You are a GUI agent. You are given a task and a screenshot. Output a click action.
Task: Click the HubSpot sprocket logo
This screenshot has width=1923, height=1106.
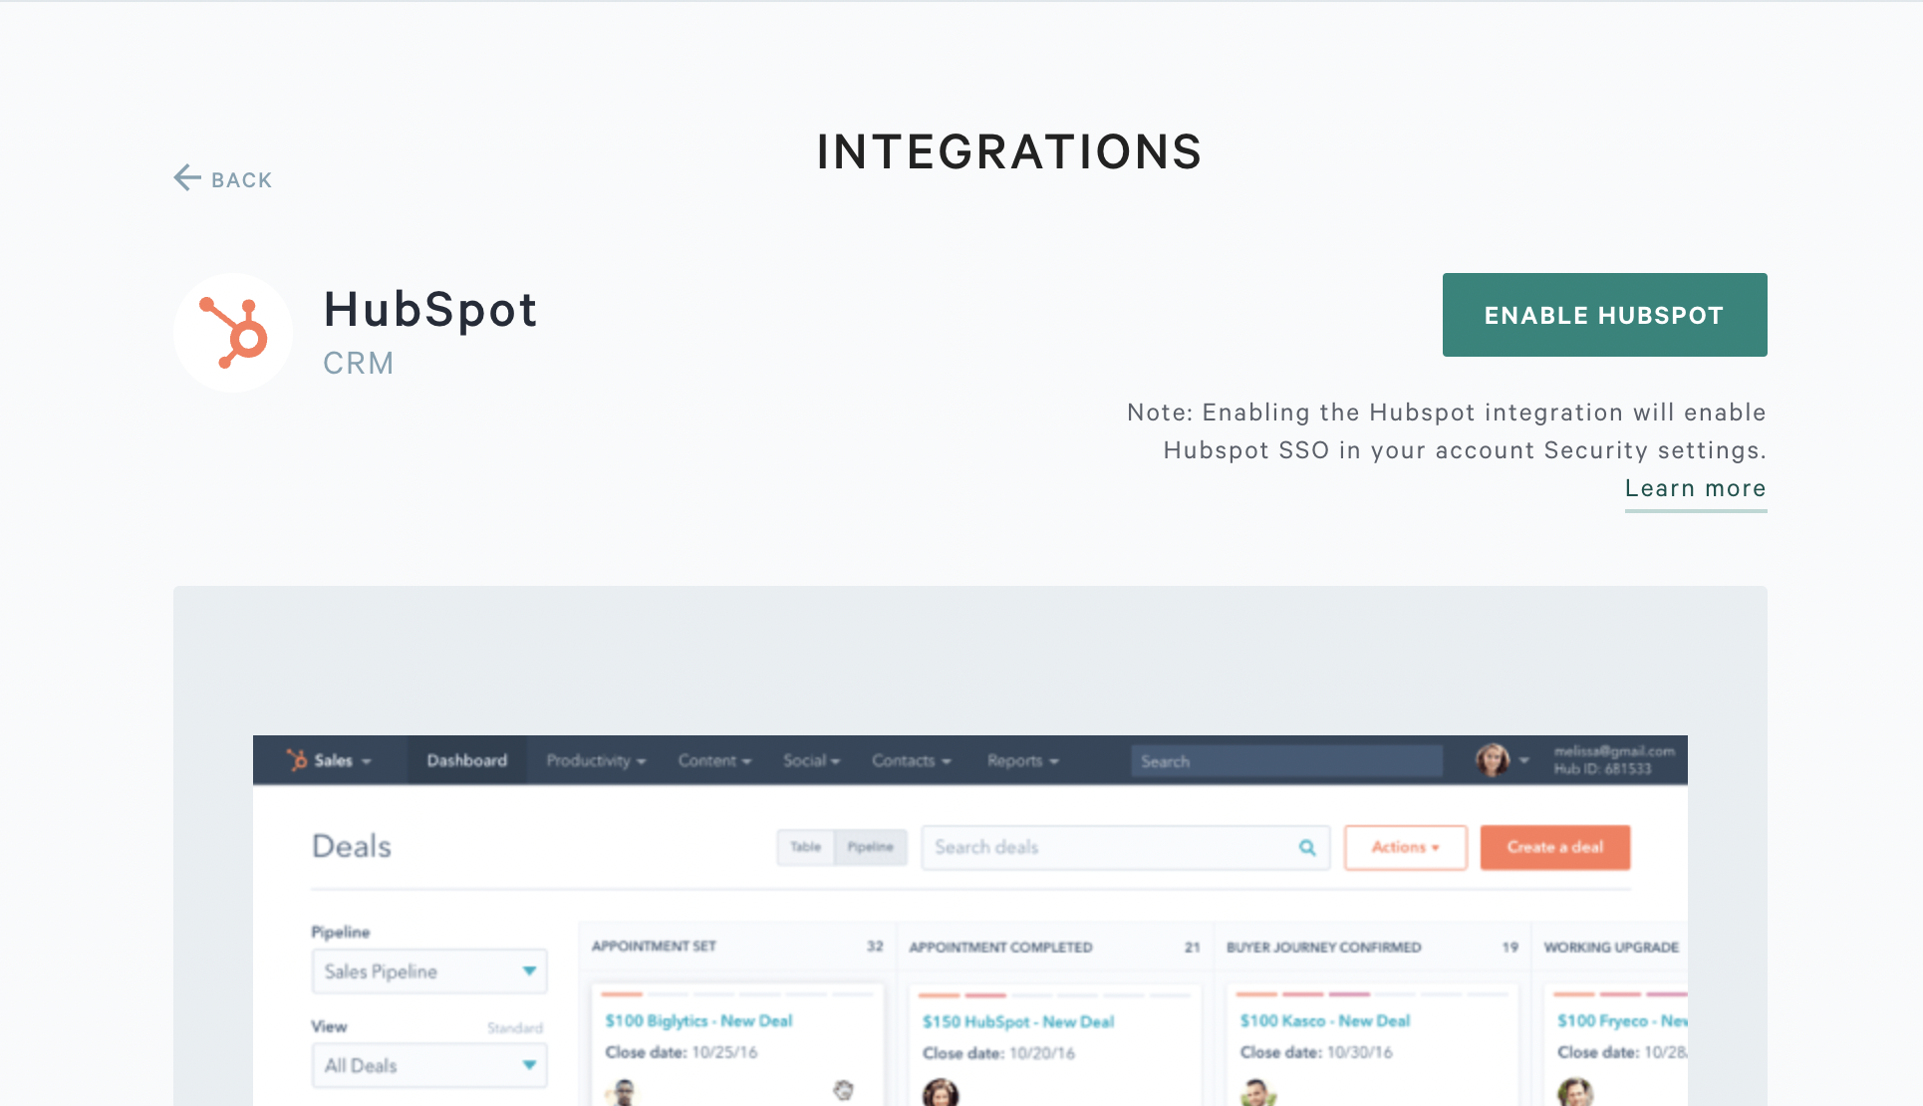click(x=233, y=333)
